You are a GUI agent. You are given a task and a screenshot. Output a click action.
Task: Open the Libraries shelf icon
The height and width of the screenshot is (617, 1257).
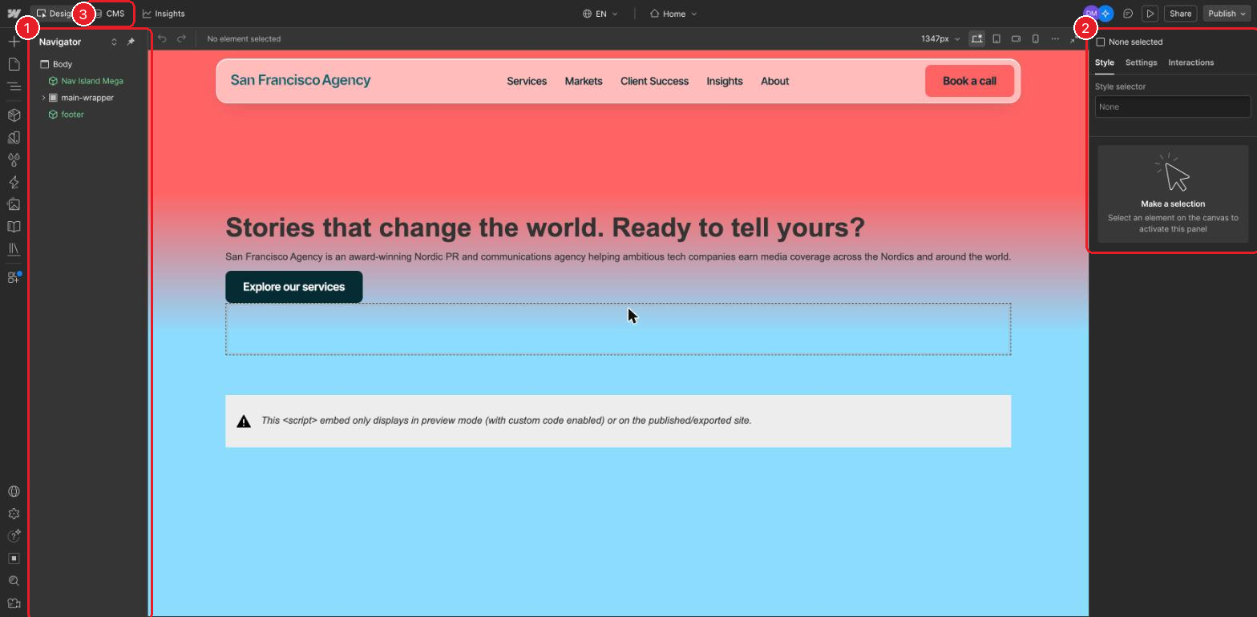click(14, 249)
